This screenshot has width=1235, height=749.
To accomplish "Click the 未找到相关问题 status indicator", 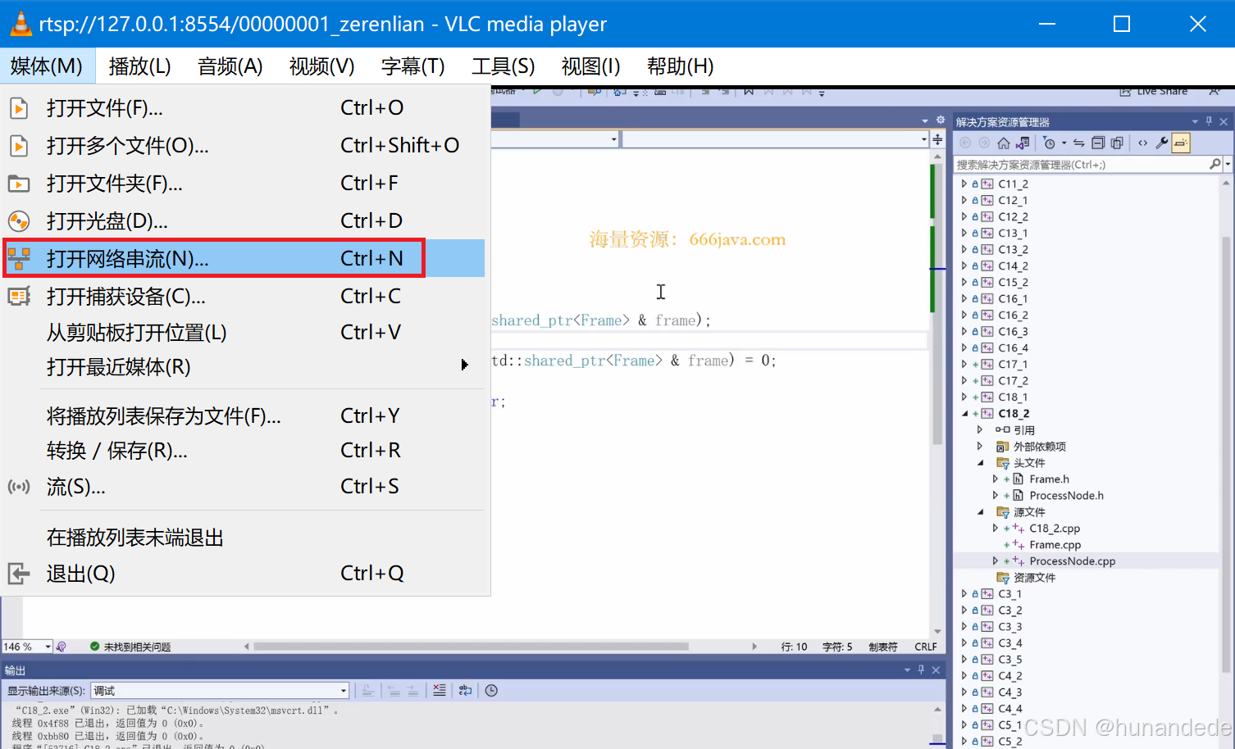I will pyautogui.click(x=130, y=647).
